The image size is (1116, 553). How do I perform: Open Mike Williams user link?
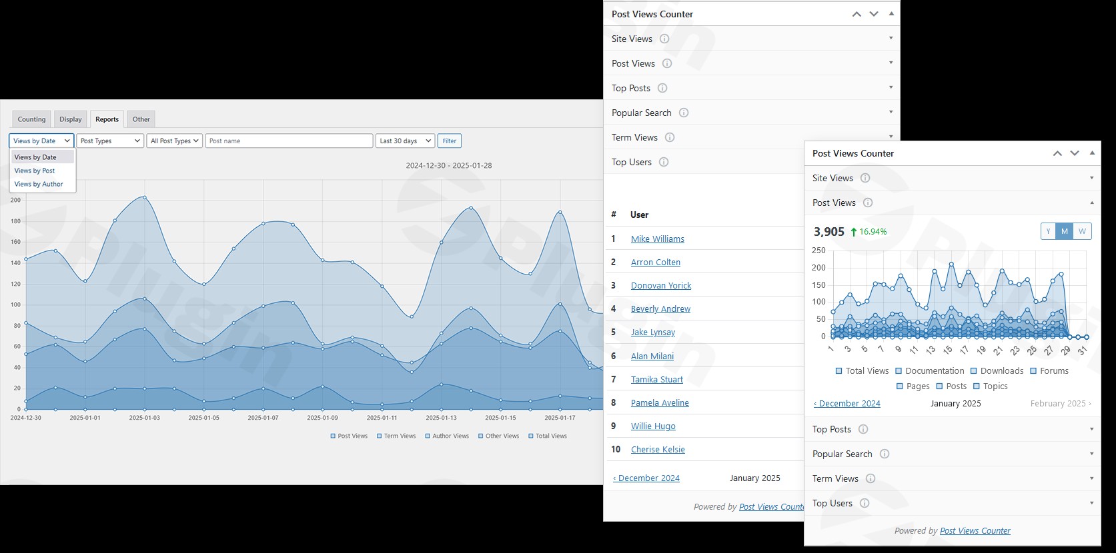point(658,239)
